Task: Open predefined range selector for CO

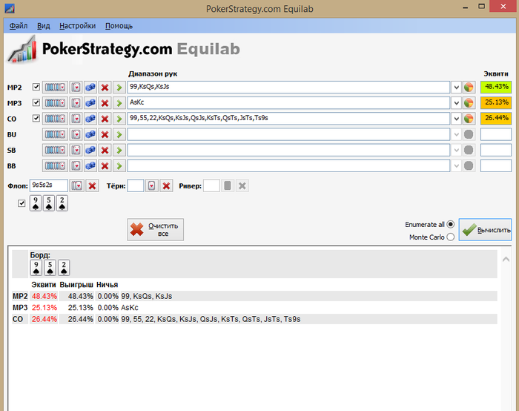Action: pos(56,119)
